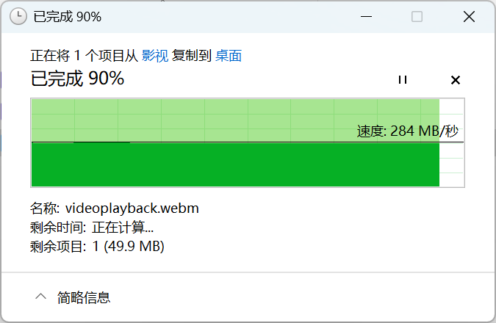The height and width of the screenshot is (323, 496).
Task: Minimize the copy progress window
Action: point(366,16)
